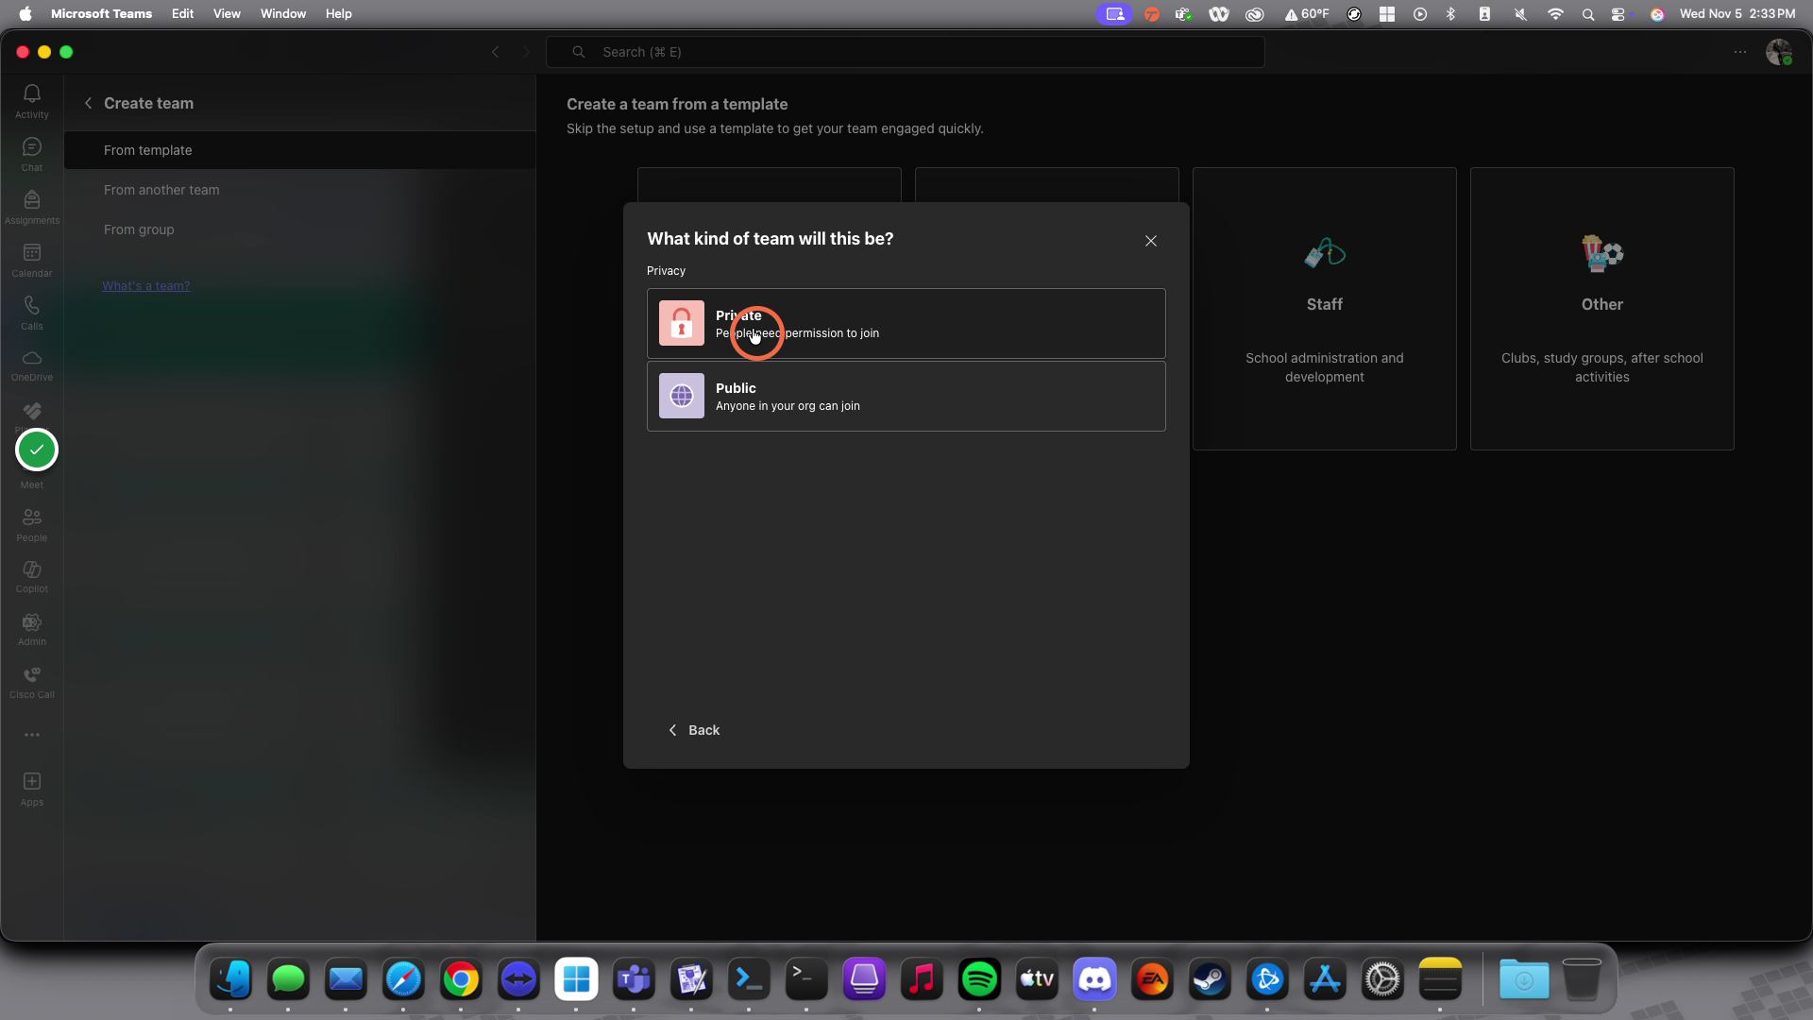Open Calls in the sidebar
The width and height of the screenshot is (1813, 1020).
(x=32, y=312)
